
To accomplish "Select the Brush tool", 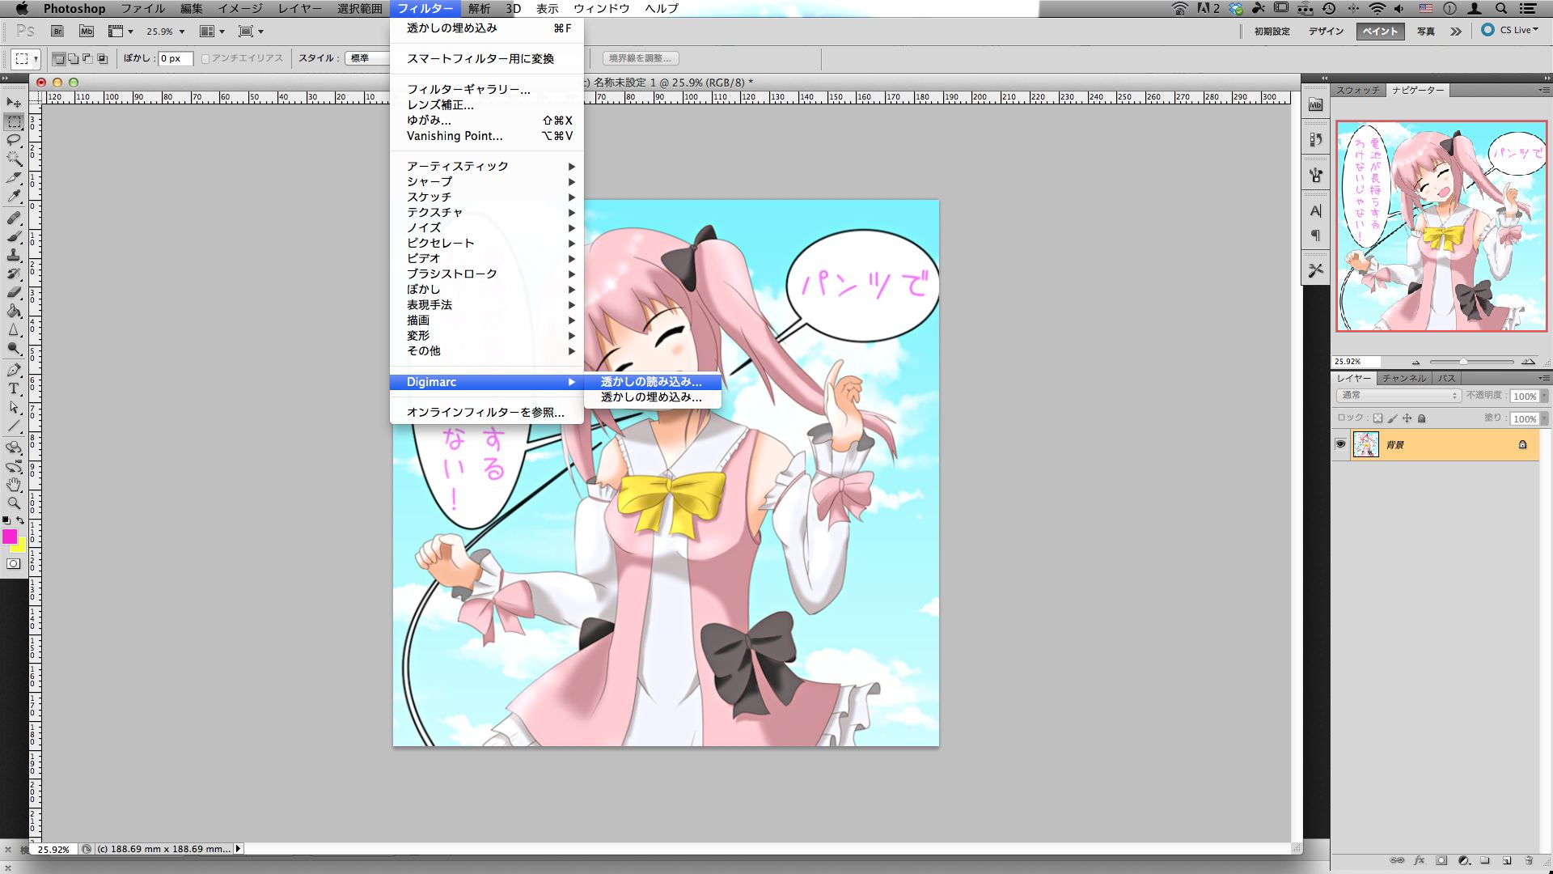I will [x=14, y=236].
